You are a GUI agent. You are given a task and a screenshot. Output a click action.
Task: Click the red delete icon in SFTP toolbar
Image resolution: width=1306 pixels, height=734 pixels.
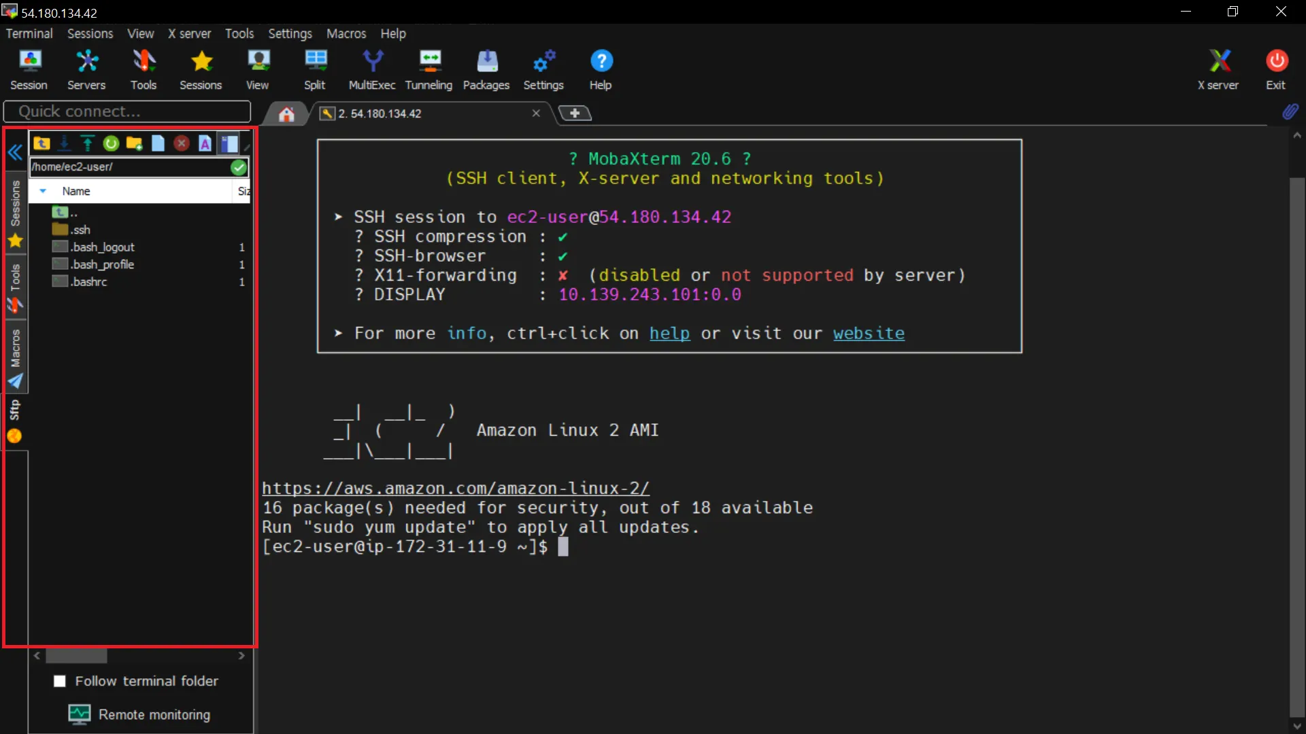pyautogui.click(x=181, y=143)
